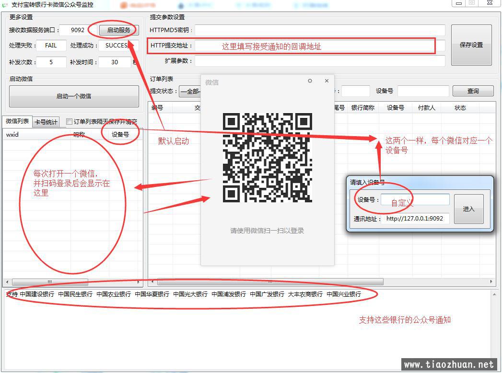
Task: Click the 设备号 column header in order table
Action: tap(396, 108)
